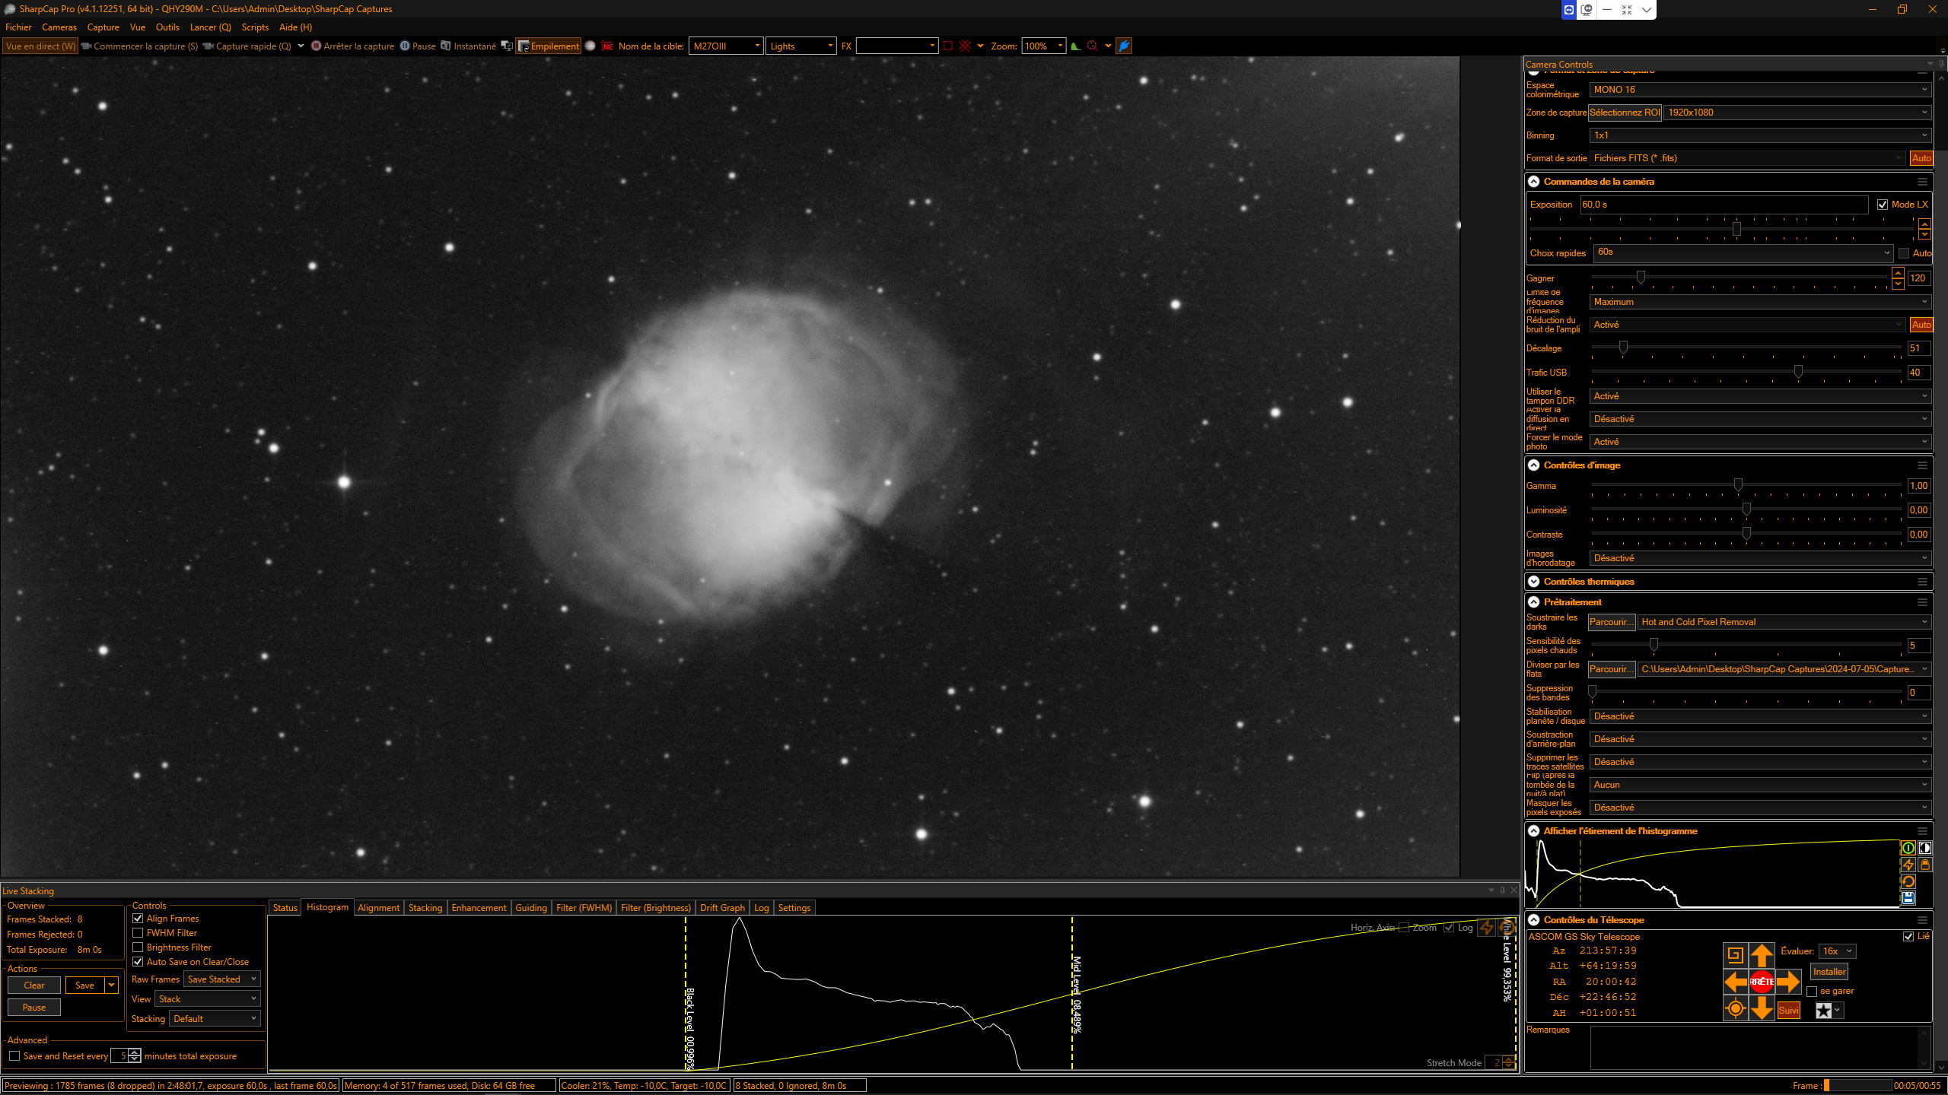Click the Pause toolbar button

(418, 46)
